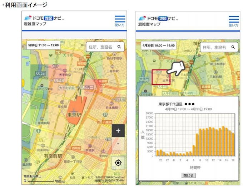Open the 4月30日 18:00～19:00 time selector

[158, 46]
